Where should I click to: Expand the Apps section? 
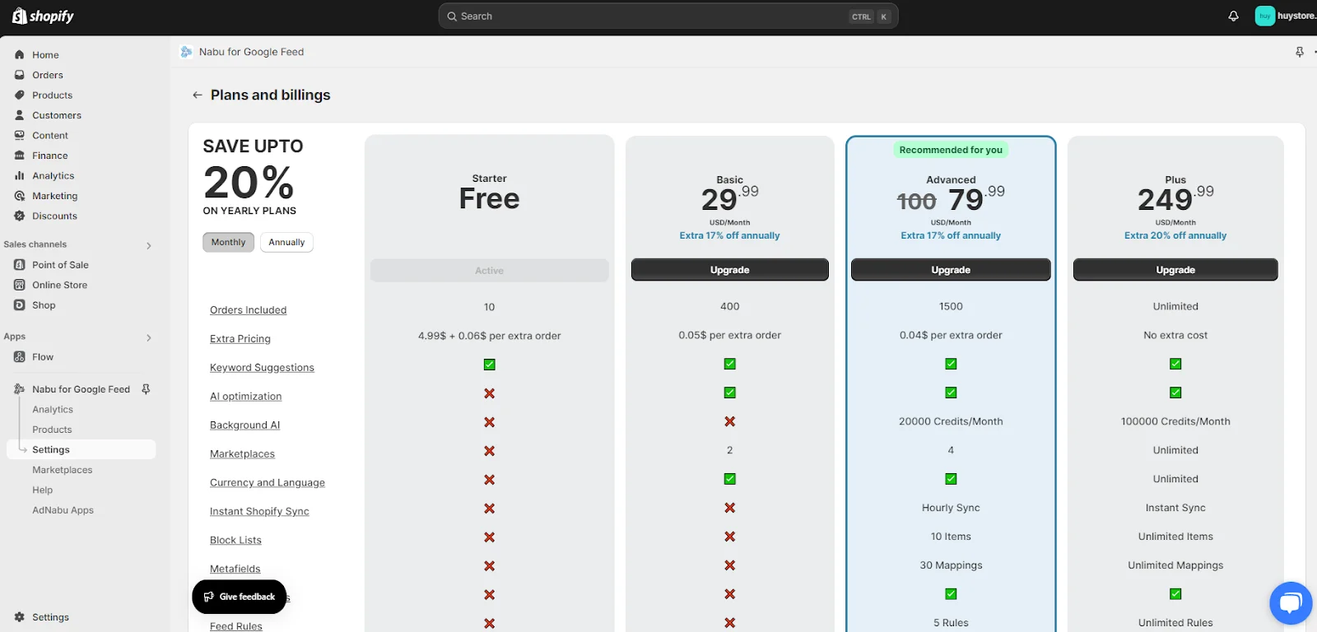point(149,337)
